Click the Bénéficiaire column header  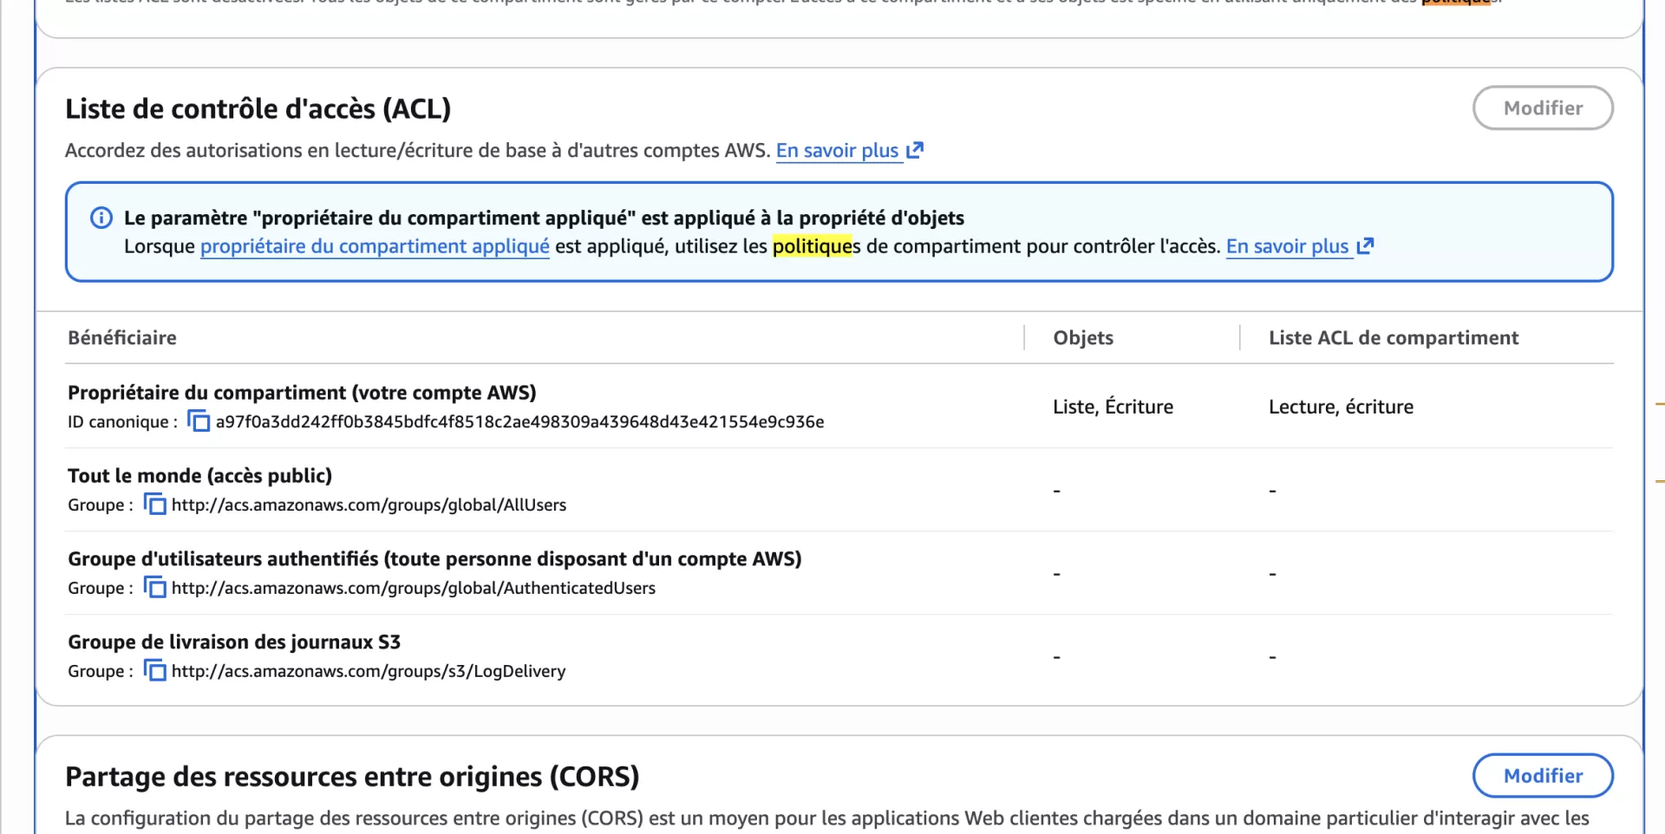click(122, 338)
